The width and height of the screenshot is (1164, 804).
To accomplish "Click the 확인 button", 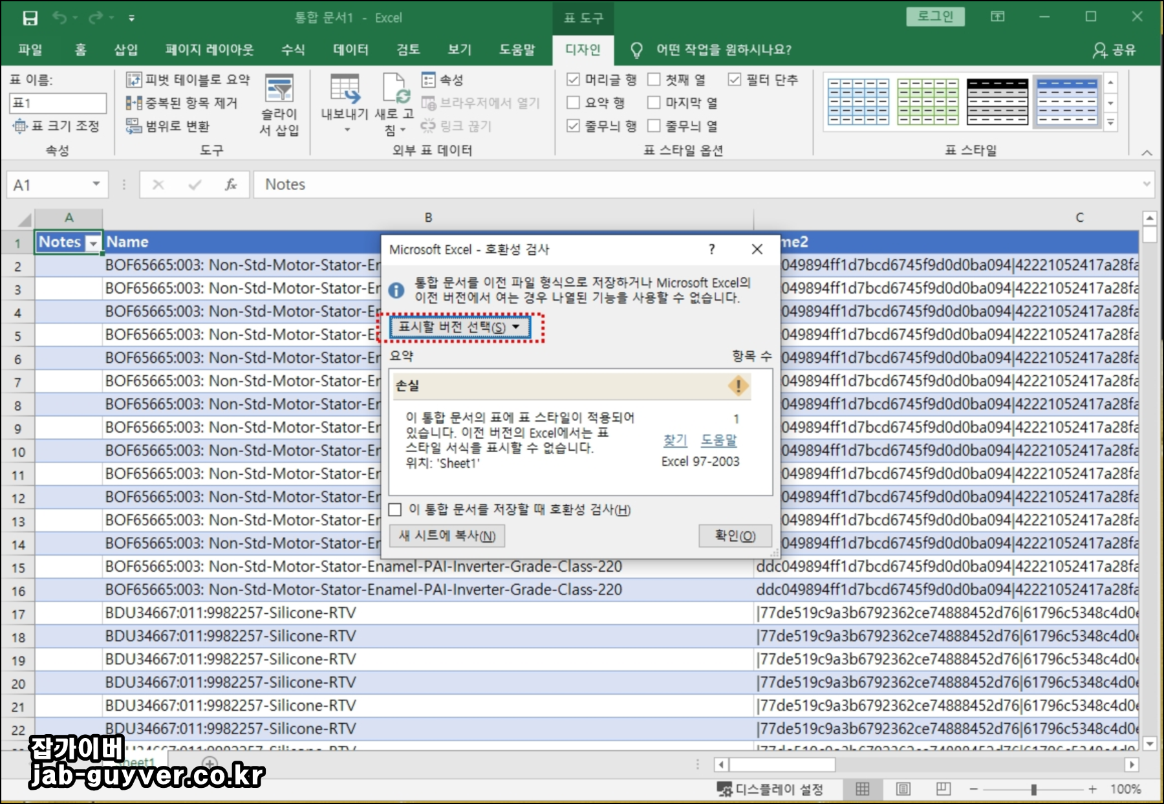I will point(735,536).
